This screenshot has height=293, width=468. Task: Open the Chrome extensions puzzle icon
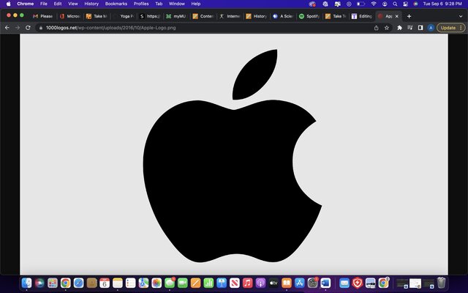(400, 28)
